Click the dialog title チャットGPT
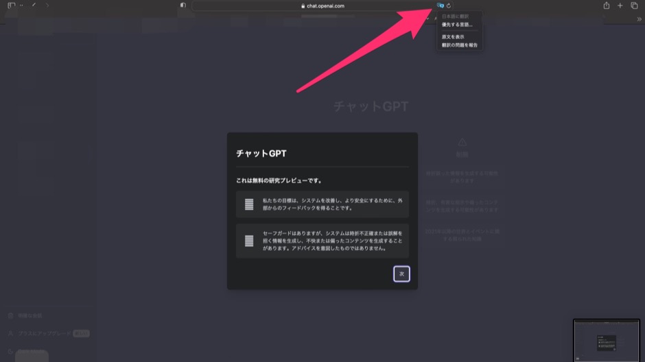Screen dimensions: 645x362 click(x=261, y=154)
